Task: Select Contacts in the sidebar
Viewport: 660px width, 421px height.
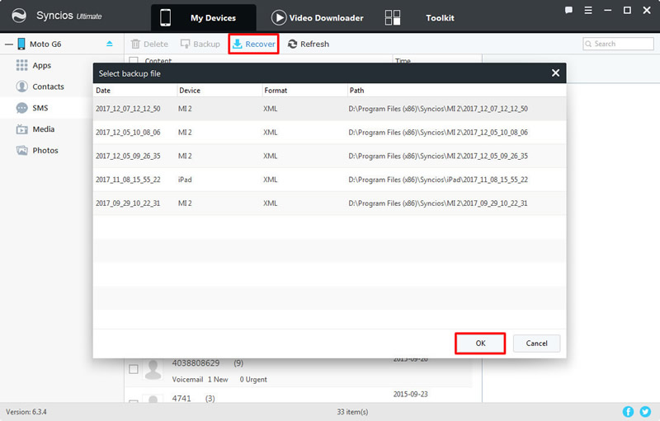Action: 48,87
